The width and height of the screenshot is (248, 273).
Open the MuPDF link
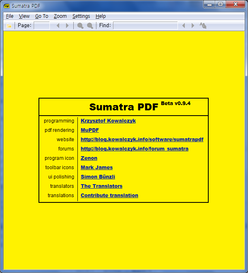tap(90, 130)
